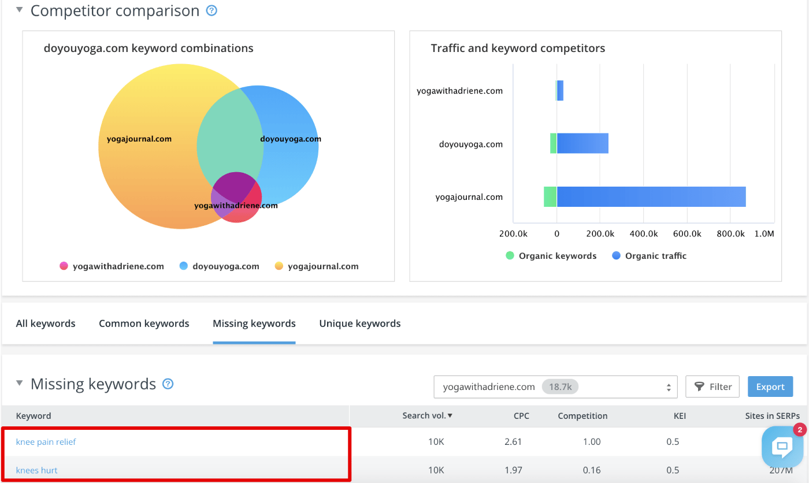This screenshot has width=809, height=483.
Task: Open help tooltip beside Competitor comparison heading
Action: pos(211,10)
